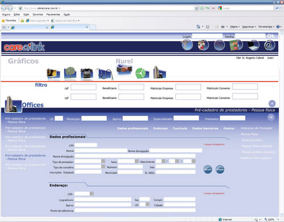Open the Tipo de prestador dropdown
The height and width of the screenshot is (222, 284).
point(103,161)
